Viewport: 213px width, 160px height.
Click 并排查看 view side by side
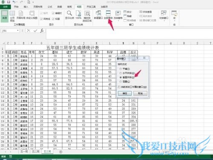(x=145, y=12)
